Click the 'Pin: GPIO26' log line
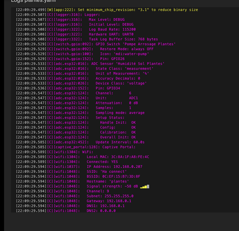This screenshot has height=231, width=239. click(x=112, y=59)
